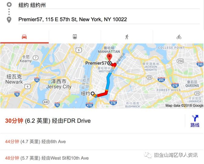Switch to the transit train tab
The width and height of the screenshot is (204, 164).
click(75, 37)
